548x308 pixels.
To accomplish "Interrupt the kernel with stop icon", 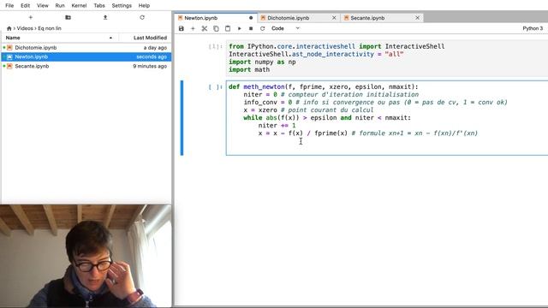I will [251, 28].
